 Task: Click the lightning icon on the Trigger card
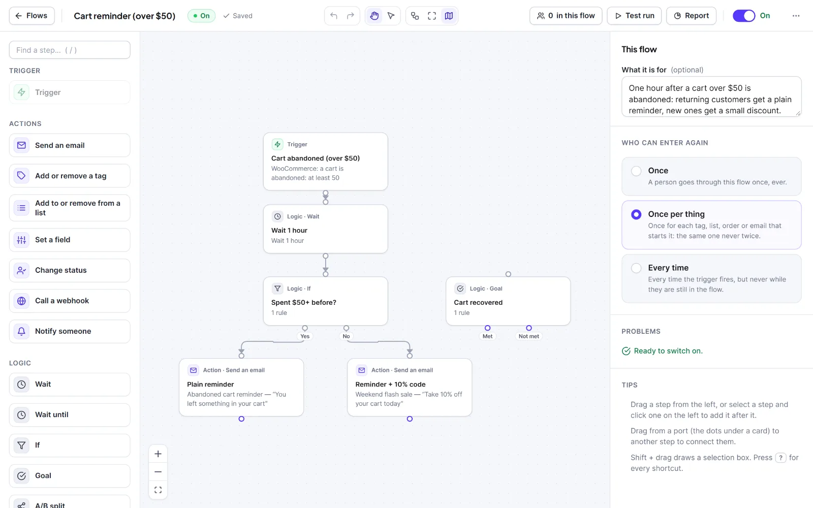(277, 144)
